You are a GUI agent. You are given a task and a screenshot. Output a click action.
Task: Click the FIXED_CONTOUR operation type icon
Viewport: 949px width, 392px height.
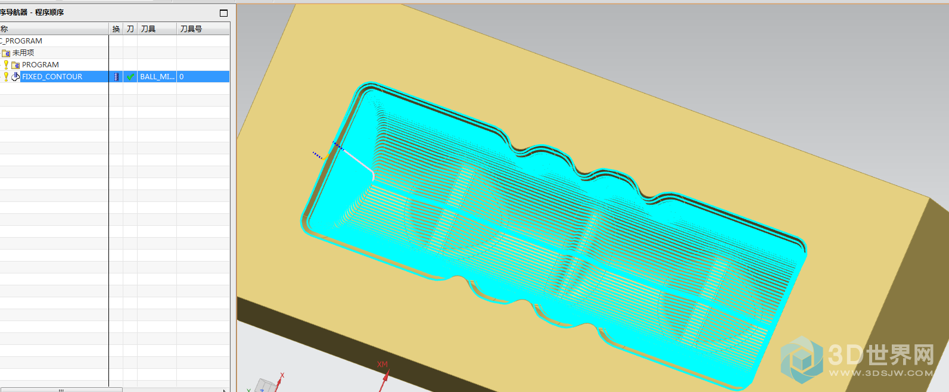pos(15,76)
